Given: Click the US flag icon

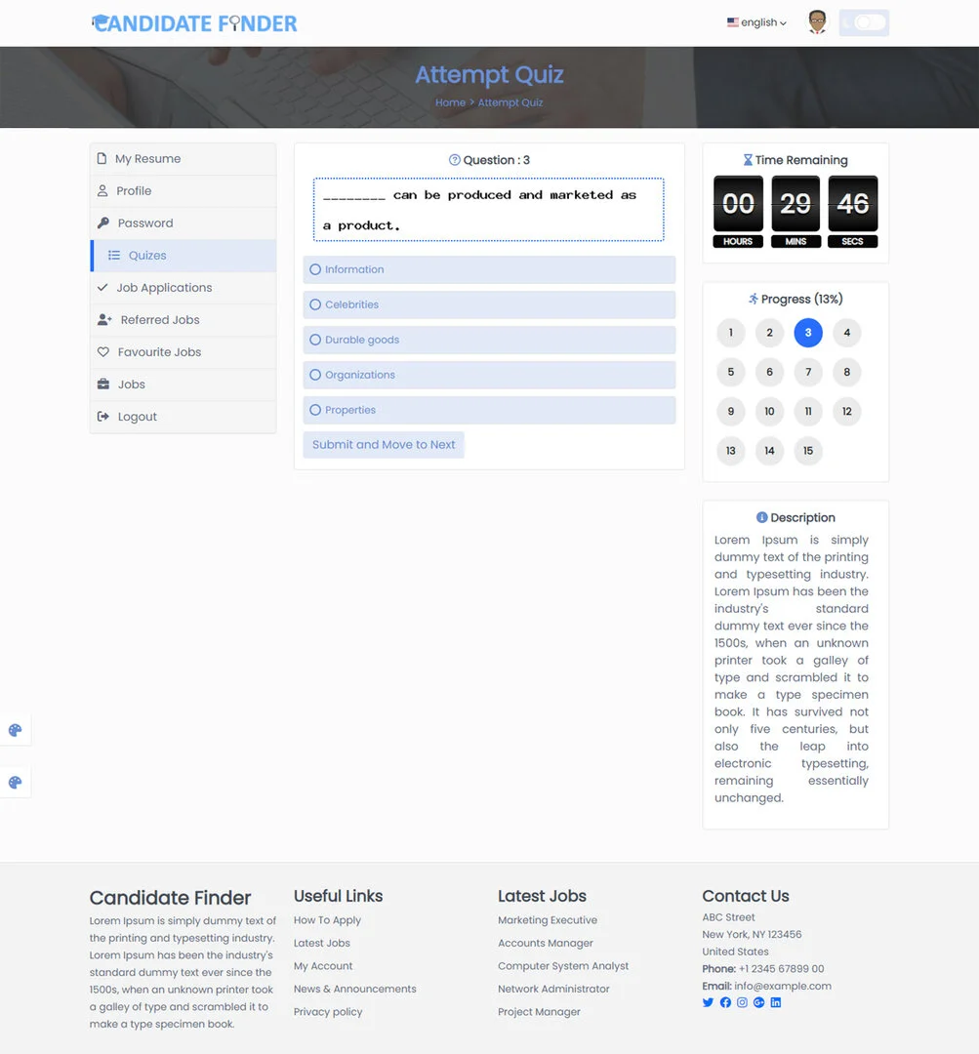Looking at the screenshot, I should (x=732, y=22).
